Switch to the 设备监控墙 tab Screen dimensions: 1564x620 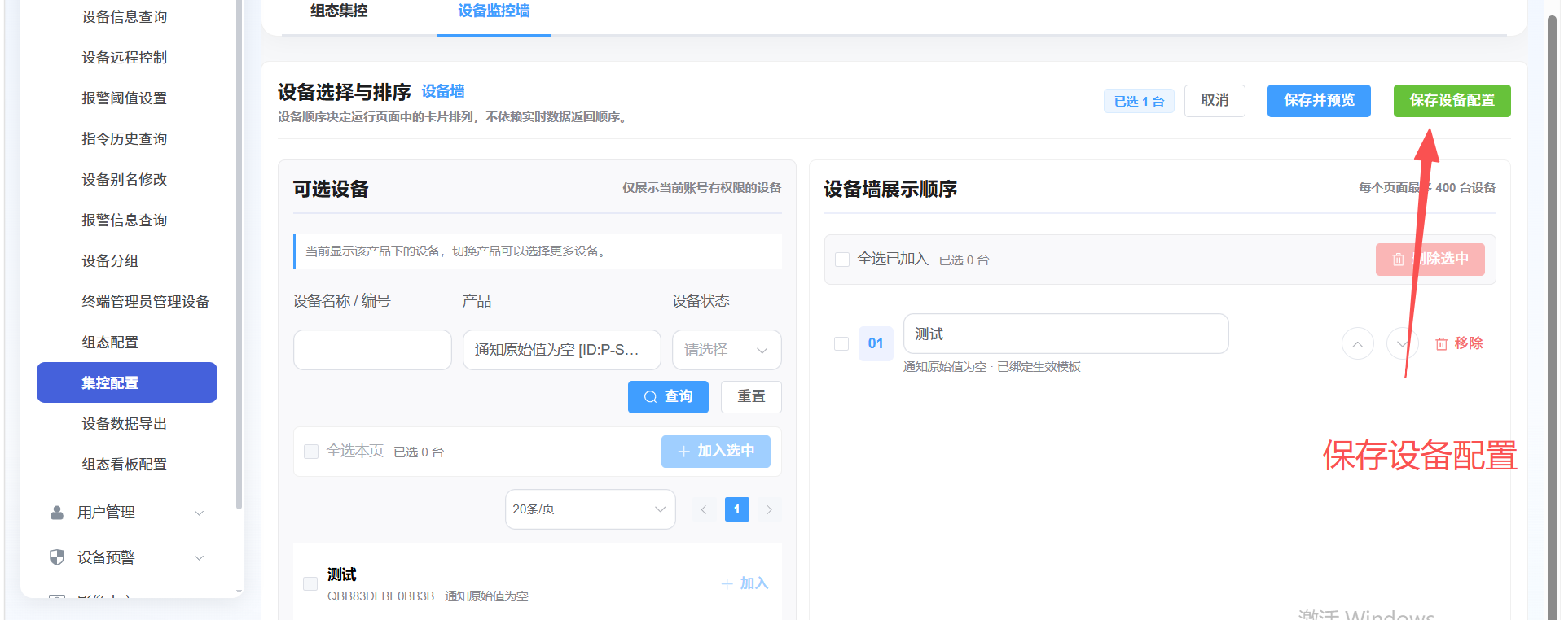tap(494, 11)
